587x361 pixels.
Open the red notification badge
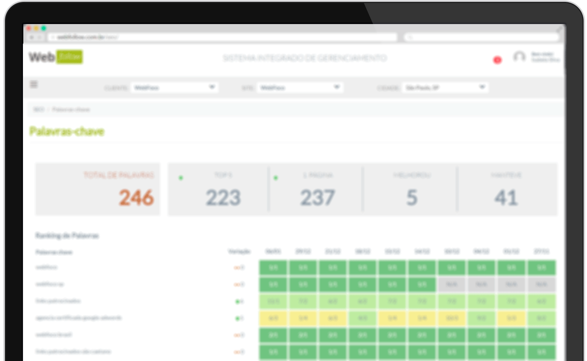pyautogui.click(x=497, y=60)
